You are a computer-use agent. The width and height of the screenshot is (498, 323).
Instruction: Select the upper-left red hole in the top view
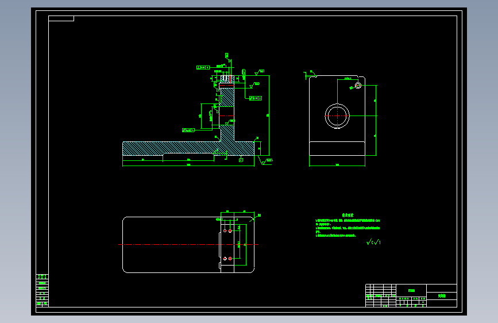[225, 231]
